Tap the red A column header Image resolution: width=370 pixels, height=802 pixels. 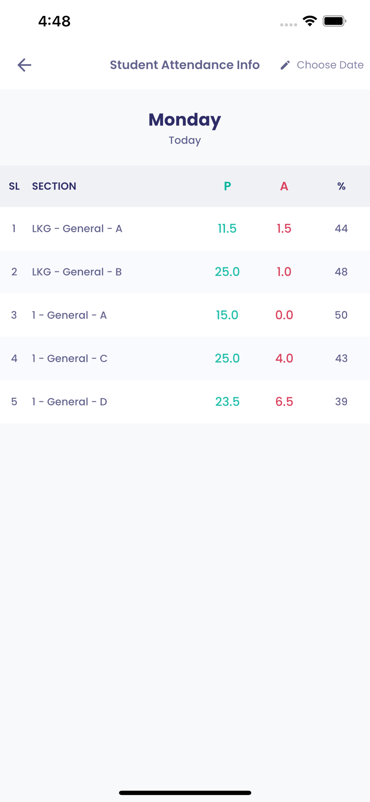pos(284,186)
